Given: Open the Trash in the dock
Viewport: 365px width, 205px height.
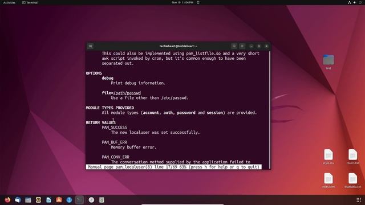Looking at the screenshot, I should point(102,200).
